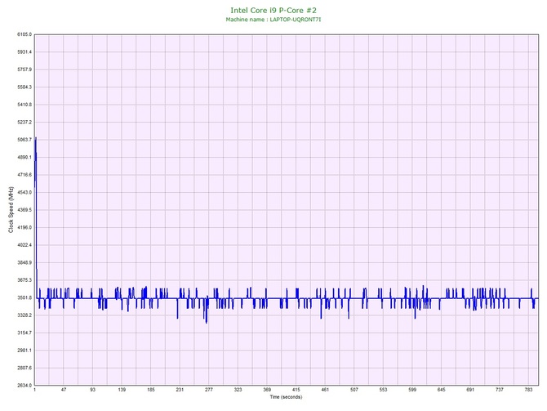Image resolution: width=547 pixels, height=411 pixels.
Task: Click the chart title 'Intel Core i9 P-Core #2'
Action: (x=273, y=11)
